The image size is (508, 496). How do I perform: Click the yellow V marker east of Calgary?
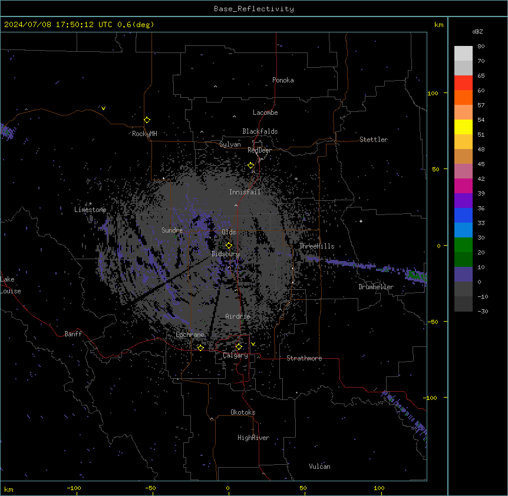tap(253, 344)
